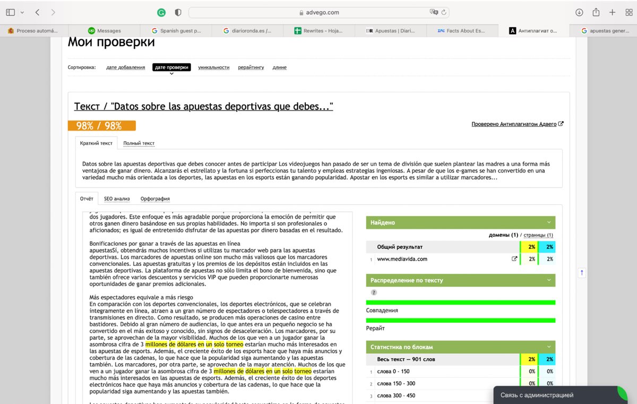The width and height of the screenshot is (637, 404).
Task: Switch to the Facts About Es... tab
Action: pos(462,31)
